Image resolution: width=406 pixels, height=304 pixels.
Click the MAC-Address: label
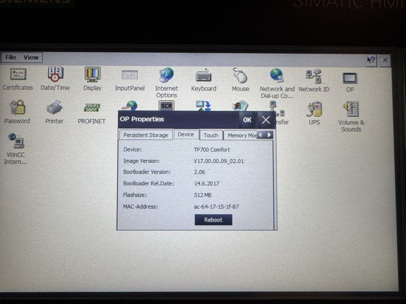(x=141, y=207)
